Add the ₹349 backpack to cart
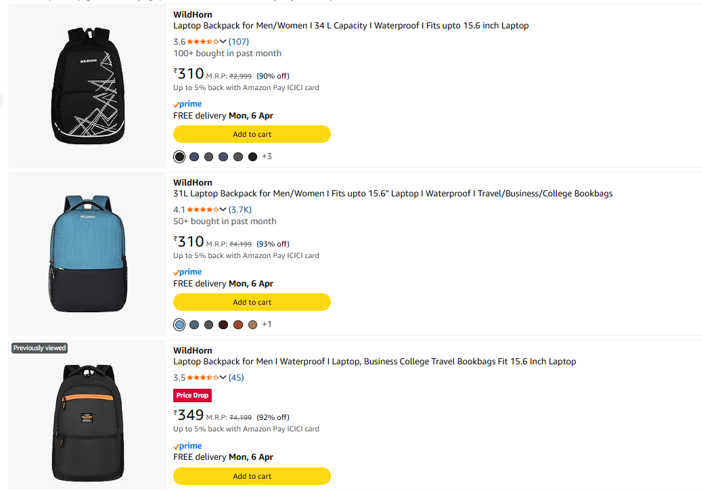703x491 pixels. [252, 476]
